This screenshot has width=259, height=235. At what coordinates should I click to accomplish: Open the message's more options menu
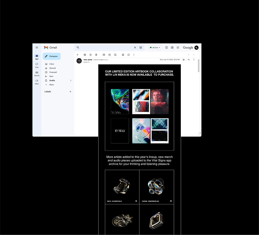[194, 60]
